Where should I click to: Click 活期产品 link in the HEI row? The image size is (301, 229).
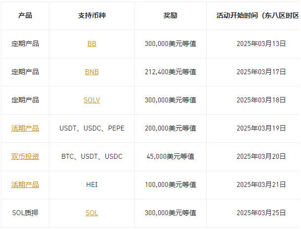click(x=25, y=184)
